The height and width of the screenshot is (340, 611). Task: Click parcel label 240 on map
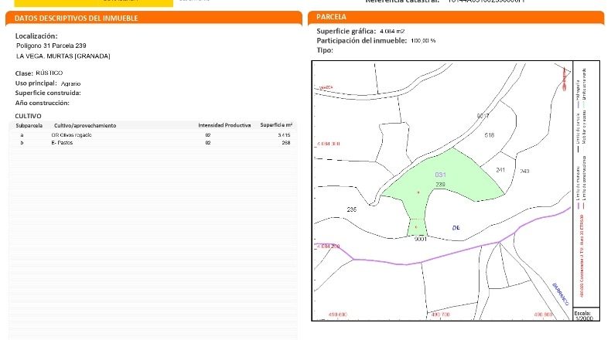[x=524, y=171]
